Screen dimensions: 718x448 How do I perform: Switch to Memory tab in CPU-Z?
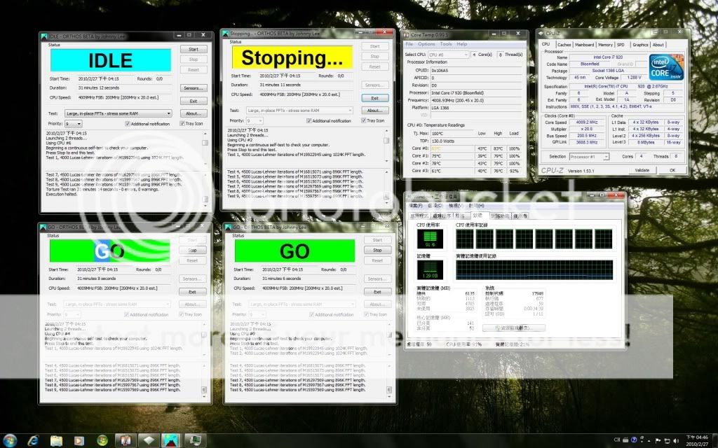coord(605,45)
